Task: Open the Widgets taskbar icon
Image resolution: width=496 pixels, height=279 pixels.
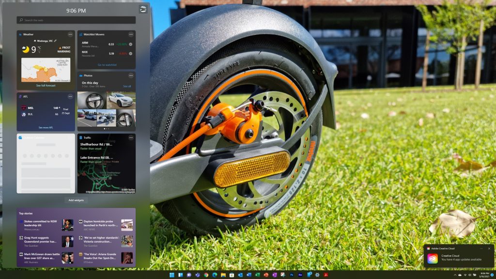Action: [x=180, y=275]
